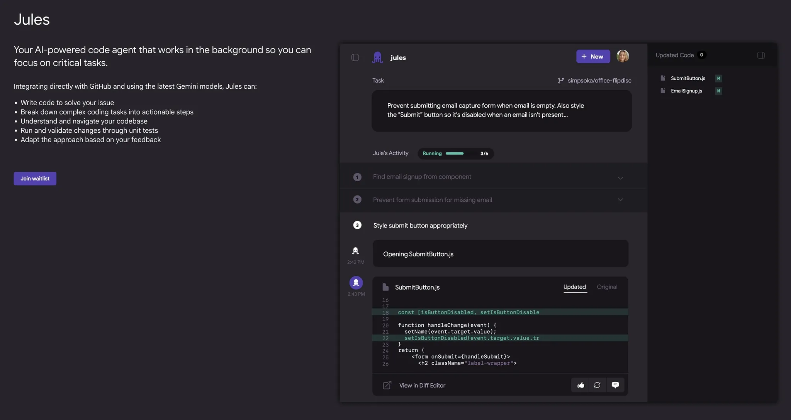Click the New task button
This screenshot has height=420, width=791.
[593, 56]
